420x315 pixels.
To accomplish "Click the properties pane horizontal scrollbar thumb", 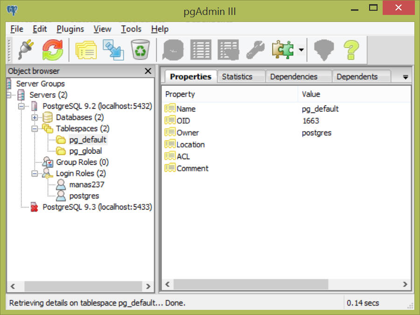I will click(x=251, y=284).
